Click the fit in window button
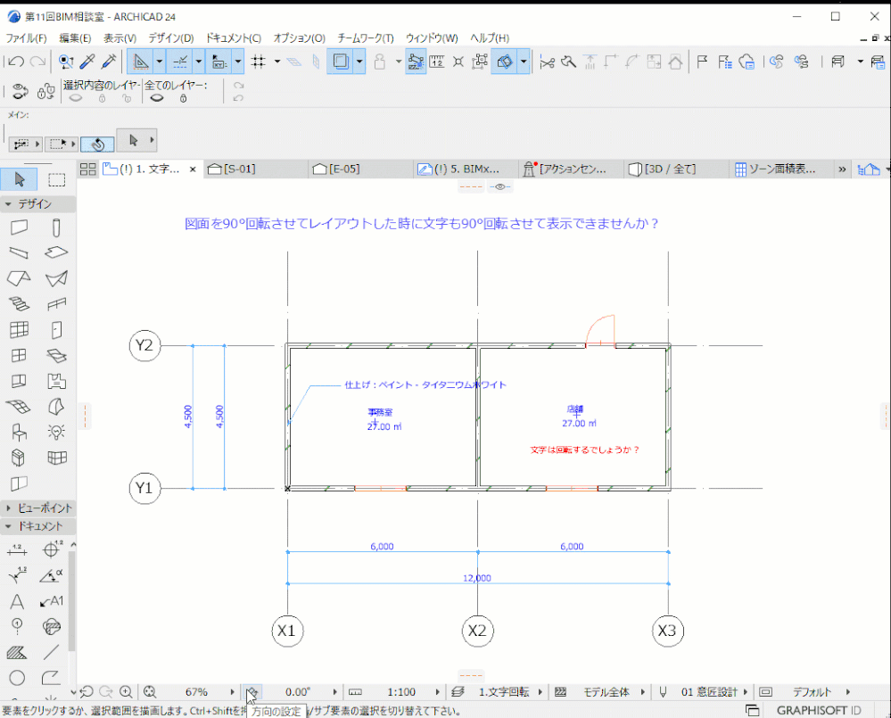Viewport: 891px width, 718px height. [x=150, y=692]
